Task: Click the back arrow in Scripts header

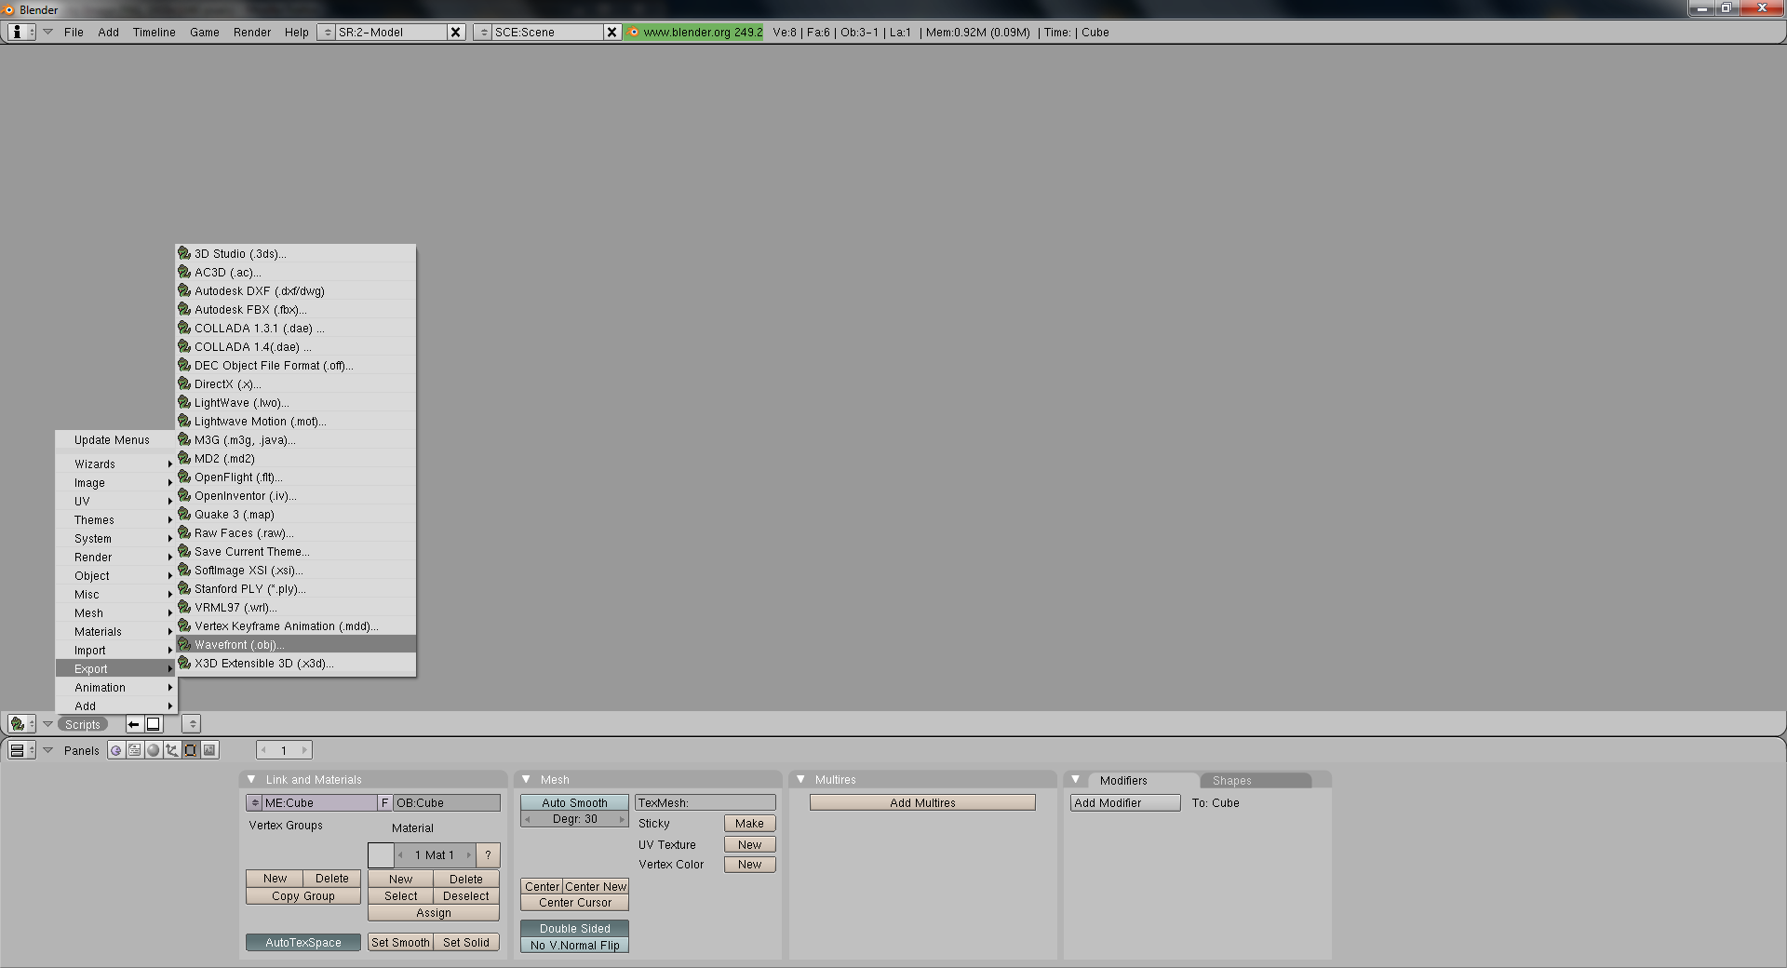Action: click(x=134, y=724)
